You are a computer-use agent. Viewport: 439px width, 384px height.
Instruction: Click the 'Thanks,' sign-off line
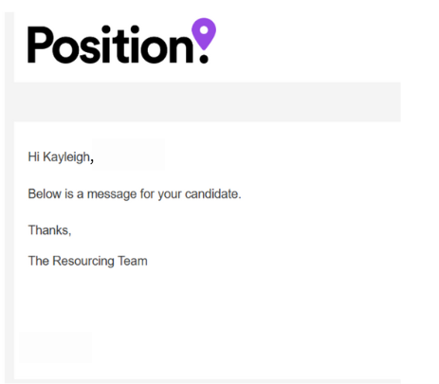point(49,230)
